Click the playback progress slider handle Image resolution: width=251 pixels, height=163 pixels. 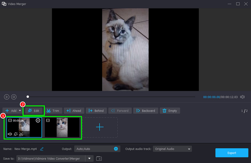(x=28, y=97)
